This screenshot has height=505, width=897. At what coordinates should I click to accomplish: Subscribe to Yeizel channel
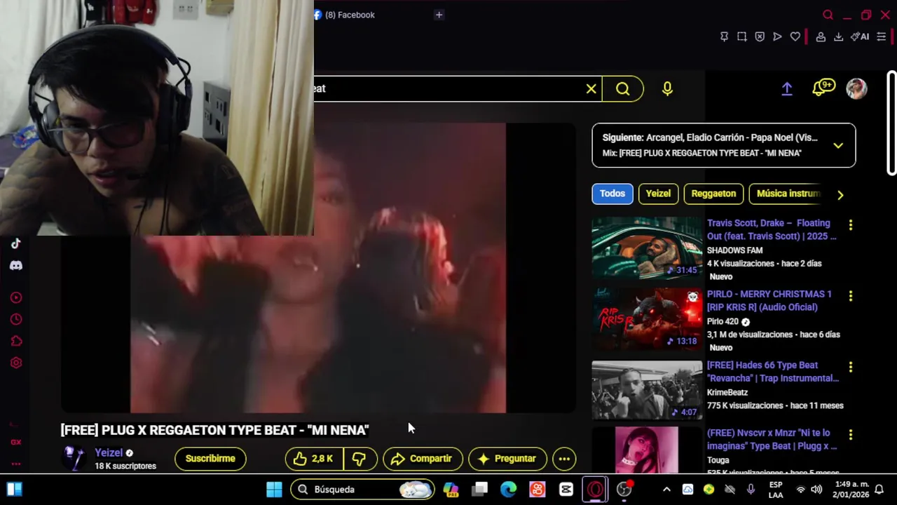point(210,459)
